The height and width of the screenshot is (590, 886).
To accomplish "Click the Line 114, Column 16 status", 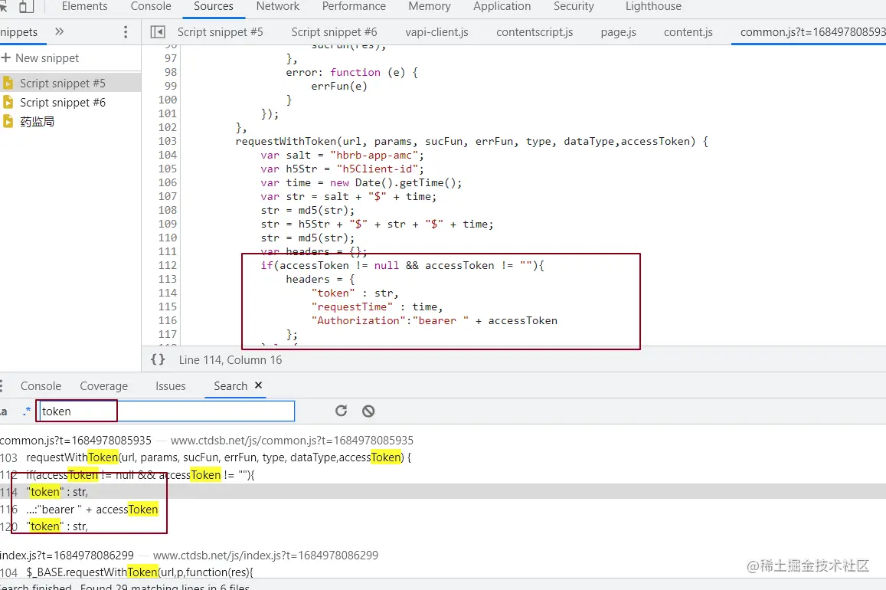I will tap(230, 360).
